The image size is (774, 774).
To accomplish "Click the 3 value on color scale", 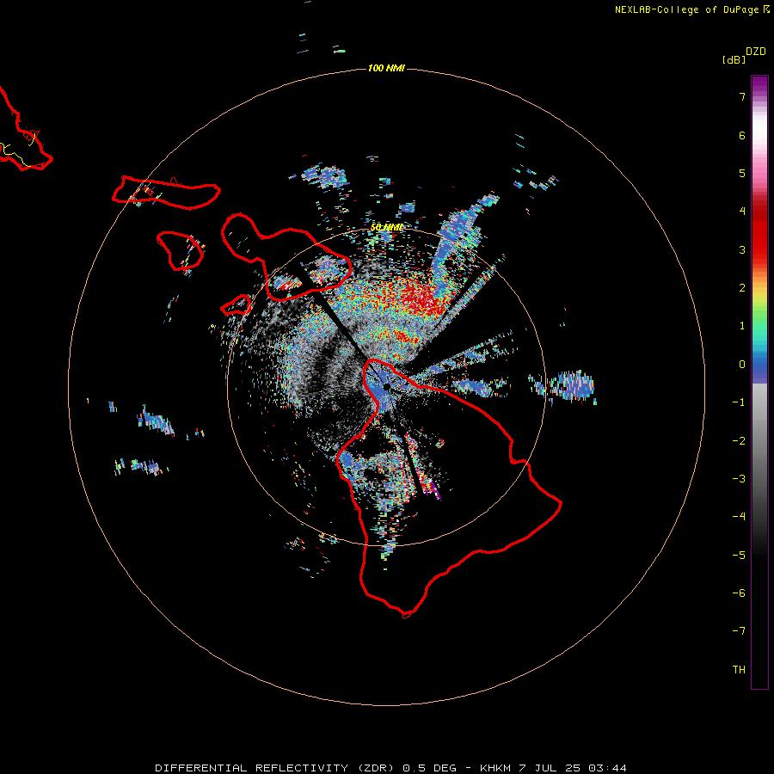I will pos(742,249).
